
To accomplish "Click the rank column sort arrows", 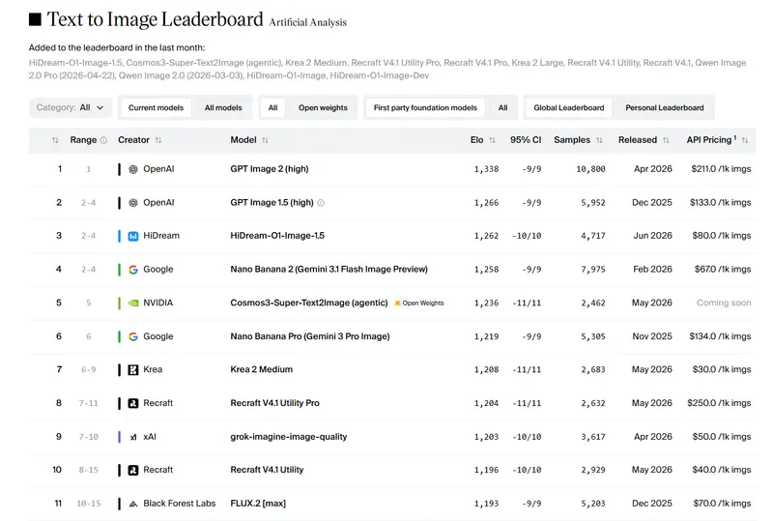I will [x=55, y=140].
